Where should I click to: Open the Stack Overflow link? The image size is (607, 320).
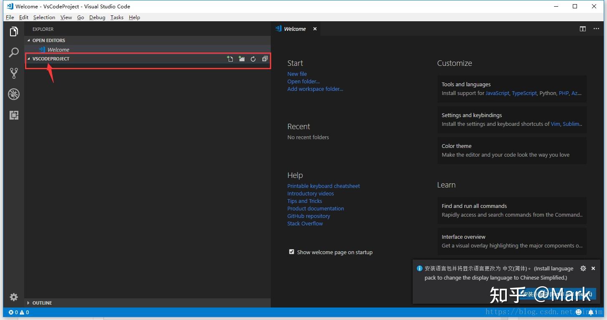(x=305, y=223)
